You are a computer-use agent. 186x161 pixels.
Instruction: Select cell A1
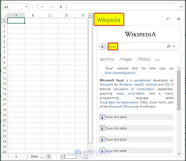pos(16,21)
